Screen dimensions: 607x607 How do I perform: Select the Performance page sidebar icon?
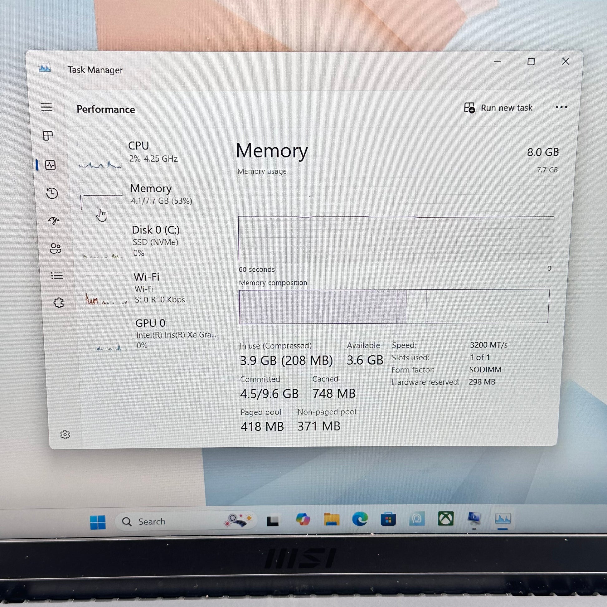[50, 165]
